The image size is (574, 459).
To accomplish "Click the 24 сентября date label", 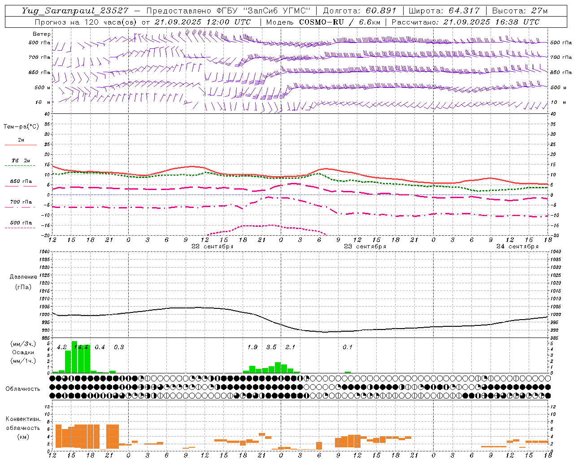I will tap(517, 247).
